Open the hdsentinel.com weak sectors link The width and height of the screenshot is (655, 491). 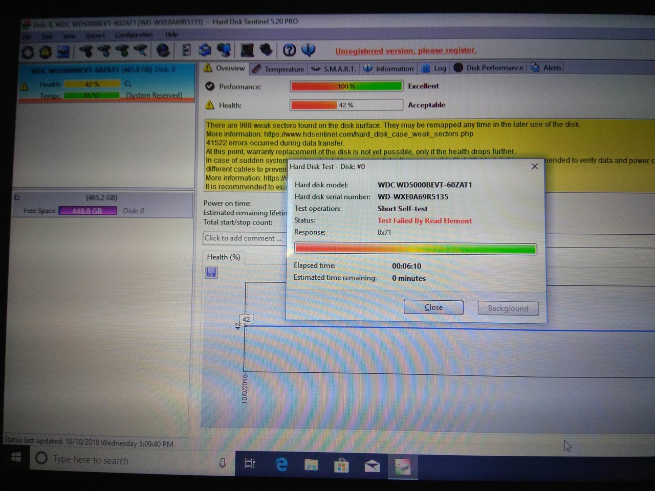[368, 134]
